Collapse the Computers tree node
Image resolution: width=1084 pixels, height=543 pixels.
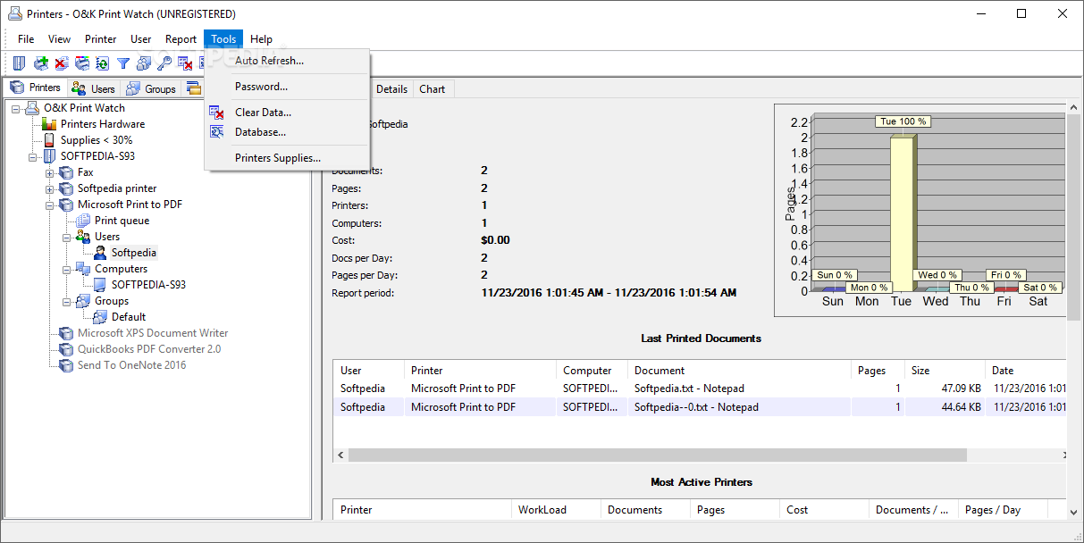point(67,269)
